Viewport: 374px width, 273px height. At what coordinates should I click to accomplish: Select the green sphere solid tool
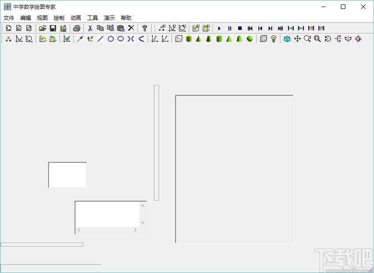(x=250, y=39)
